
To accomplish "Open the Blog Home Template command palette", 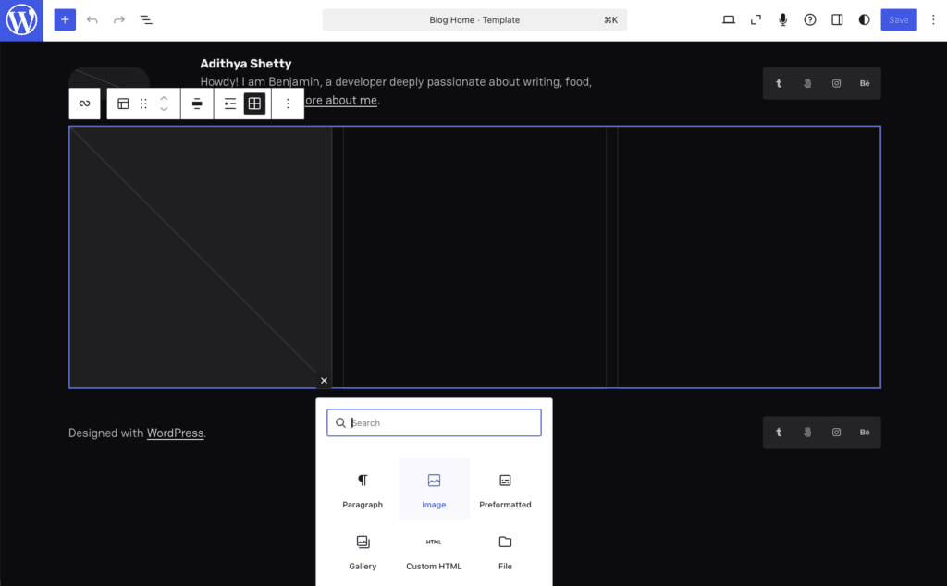I will point(474,20).
